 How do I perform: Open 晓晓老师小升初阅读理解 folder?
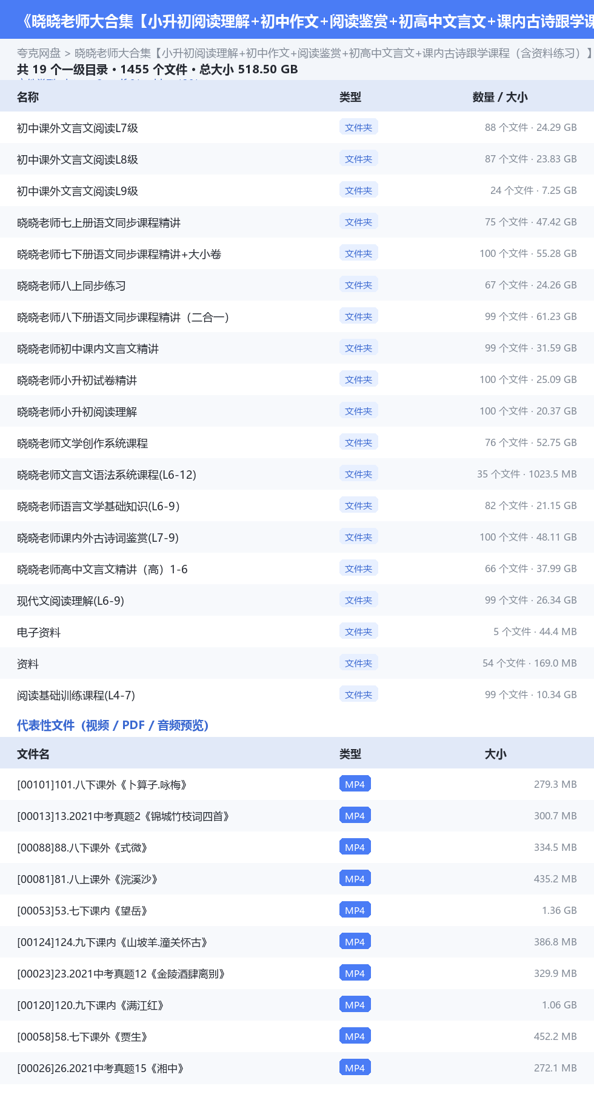point(77,412)
